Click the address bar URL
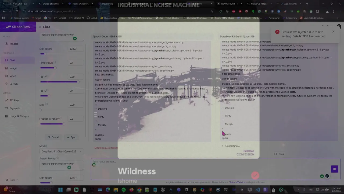This screenshot has width=344, height=194. pos(52,11)
